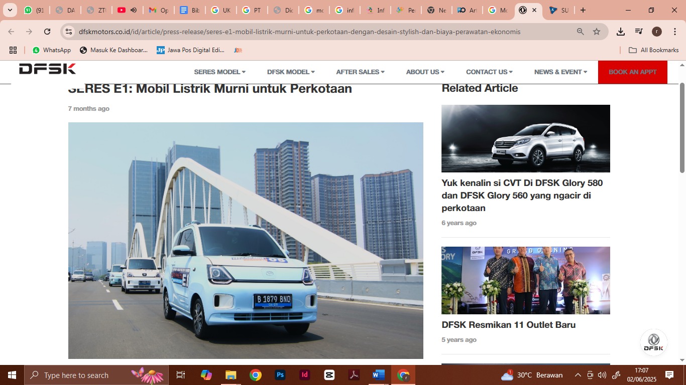Viewport: 686px width, 385px height.
Task: Reload the page with refresh icon
Action: (47, 32)
